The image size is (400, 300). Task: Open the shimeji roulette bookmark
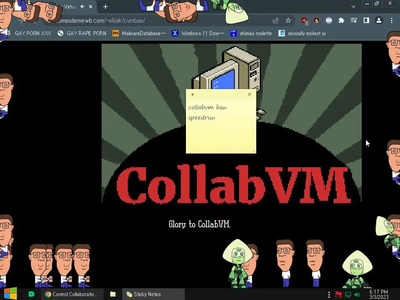tap(251, 34)
